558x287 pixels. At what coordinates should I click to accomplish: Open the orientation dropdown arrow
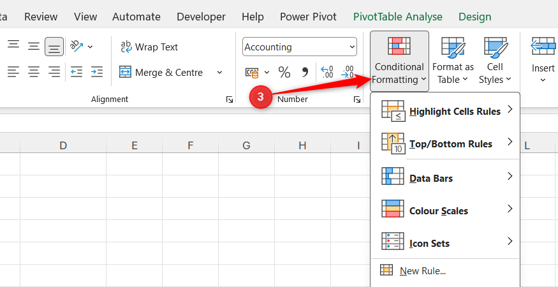click(x=90, y=47)
